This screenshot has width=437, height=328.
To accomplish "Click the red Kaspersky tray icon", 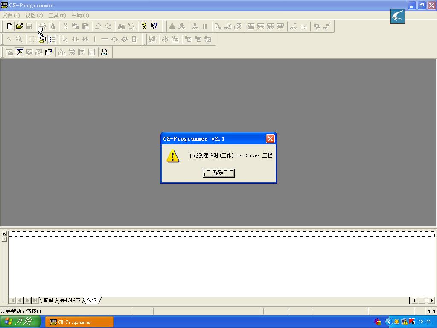I will 412,322.
